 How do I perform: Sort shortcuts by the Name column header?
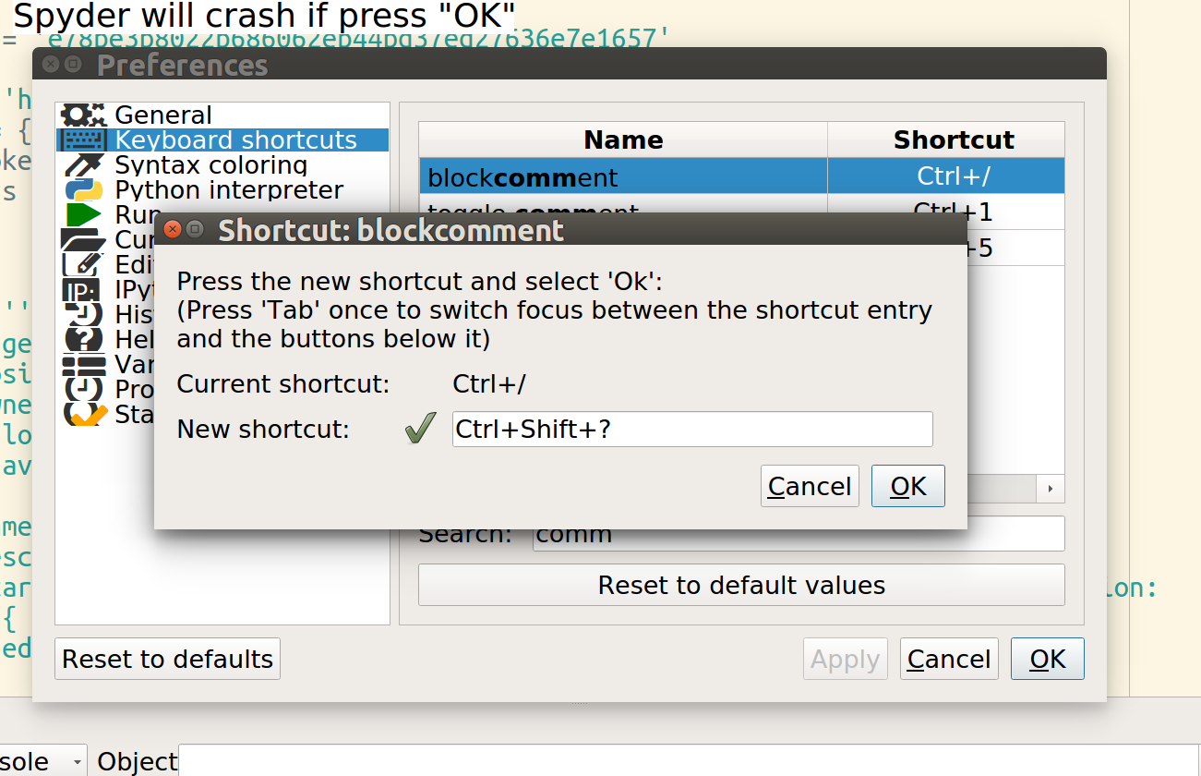tap(623, 139)
